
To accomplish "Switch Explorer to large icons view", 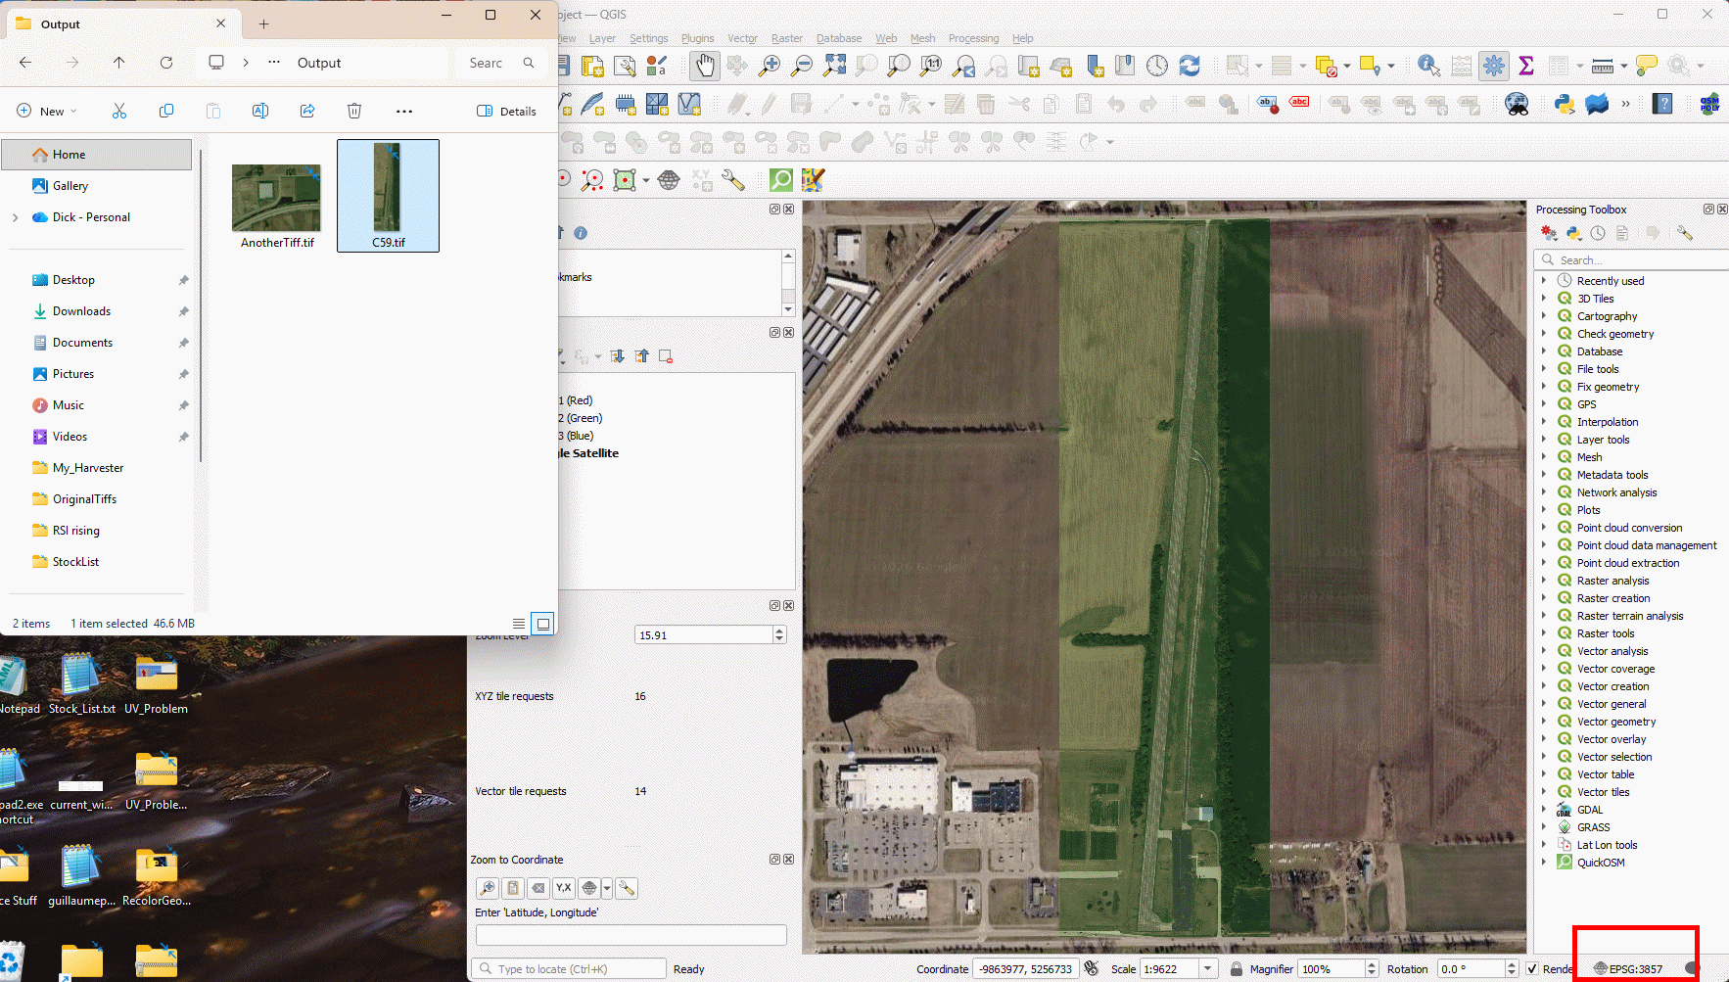I will coord(543,623).
